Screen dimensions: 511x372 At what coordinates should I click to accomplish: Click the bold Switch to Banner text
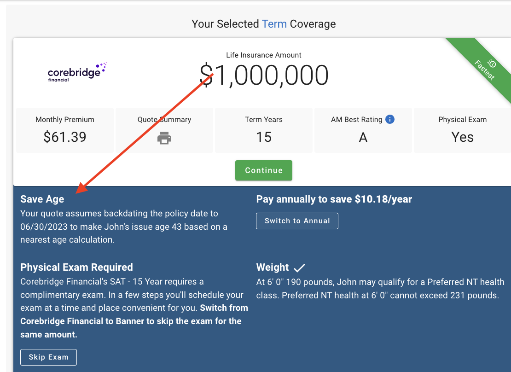click(x=131, y=314)
